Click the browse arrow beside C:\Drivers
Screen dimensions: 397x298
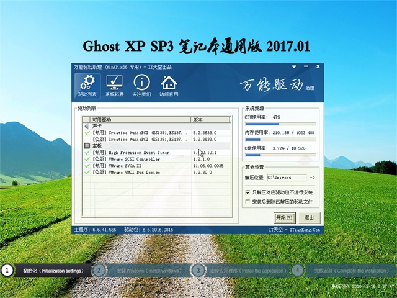pyautogui.click(x=313, y=178)
